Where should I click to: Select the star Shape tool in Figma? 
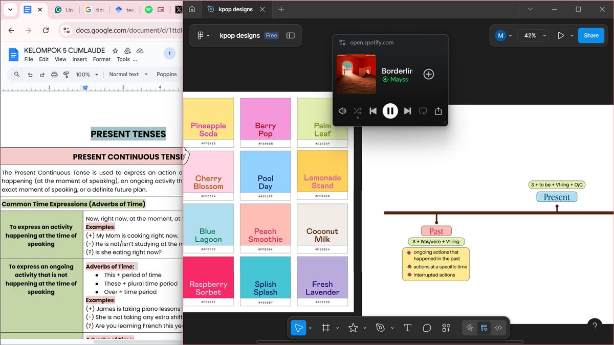353,328
